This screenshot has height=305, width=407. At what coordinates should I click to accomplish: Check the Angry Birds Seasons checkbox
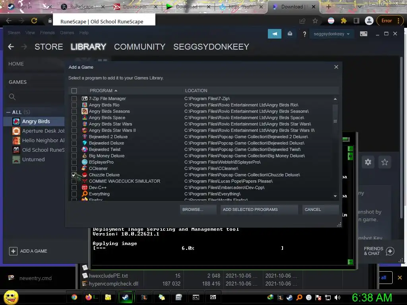point(74,111)
